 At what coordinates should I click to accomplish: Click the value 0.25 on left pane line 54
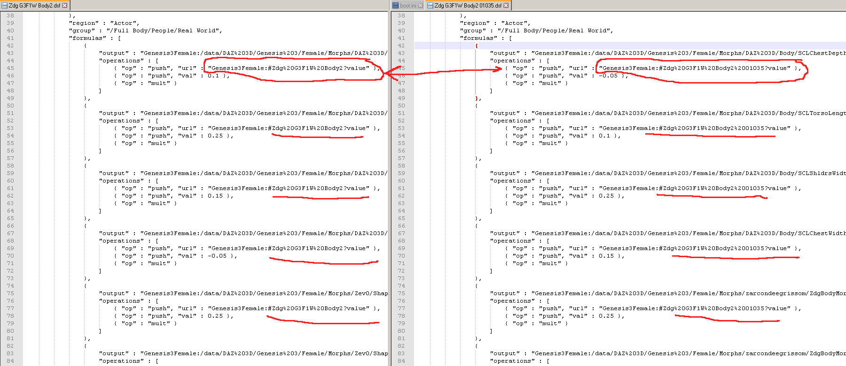(215, 136)
